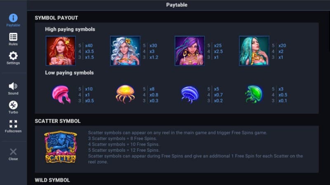Click the blue jellyfish symbol
This screenshot has width=330, height=185.
click(x=190, y=94)
